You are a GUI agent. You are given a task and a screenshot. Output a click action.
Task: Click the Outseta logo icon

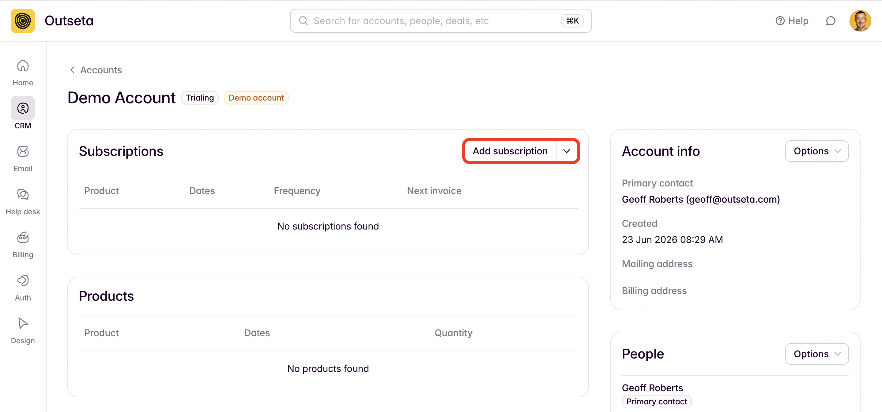[x=23, y=21]
